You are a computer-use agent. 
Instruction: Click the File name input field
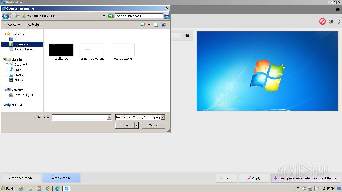(79, 117)
